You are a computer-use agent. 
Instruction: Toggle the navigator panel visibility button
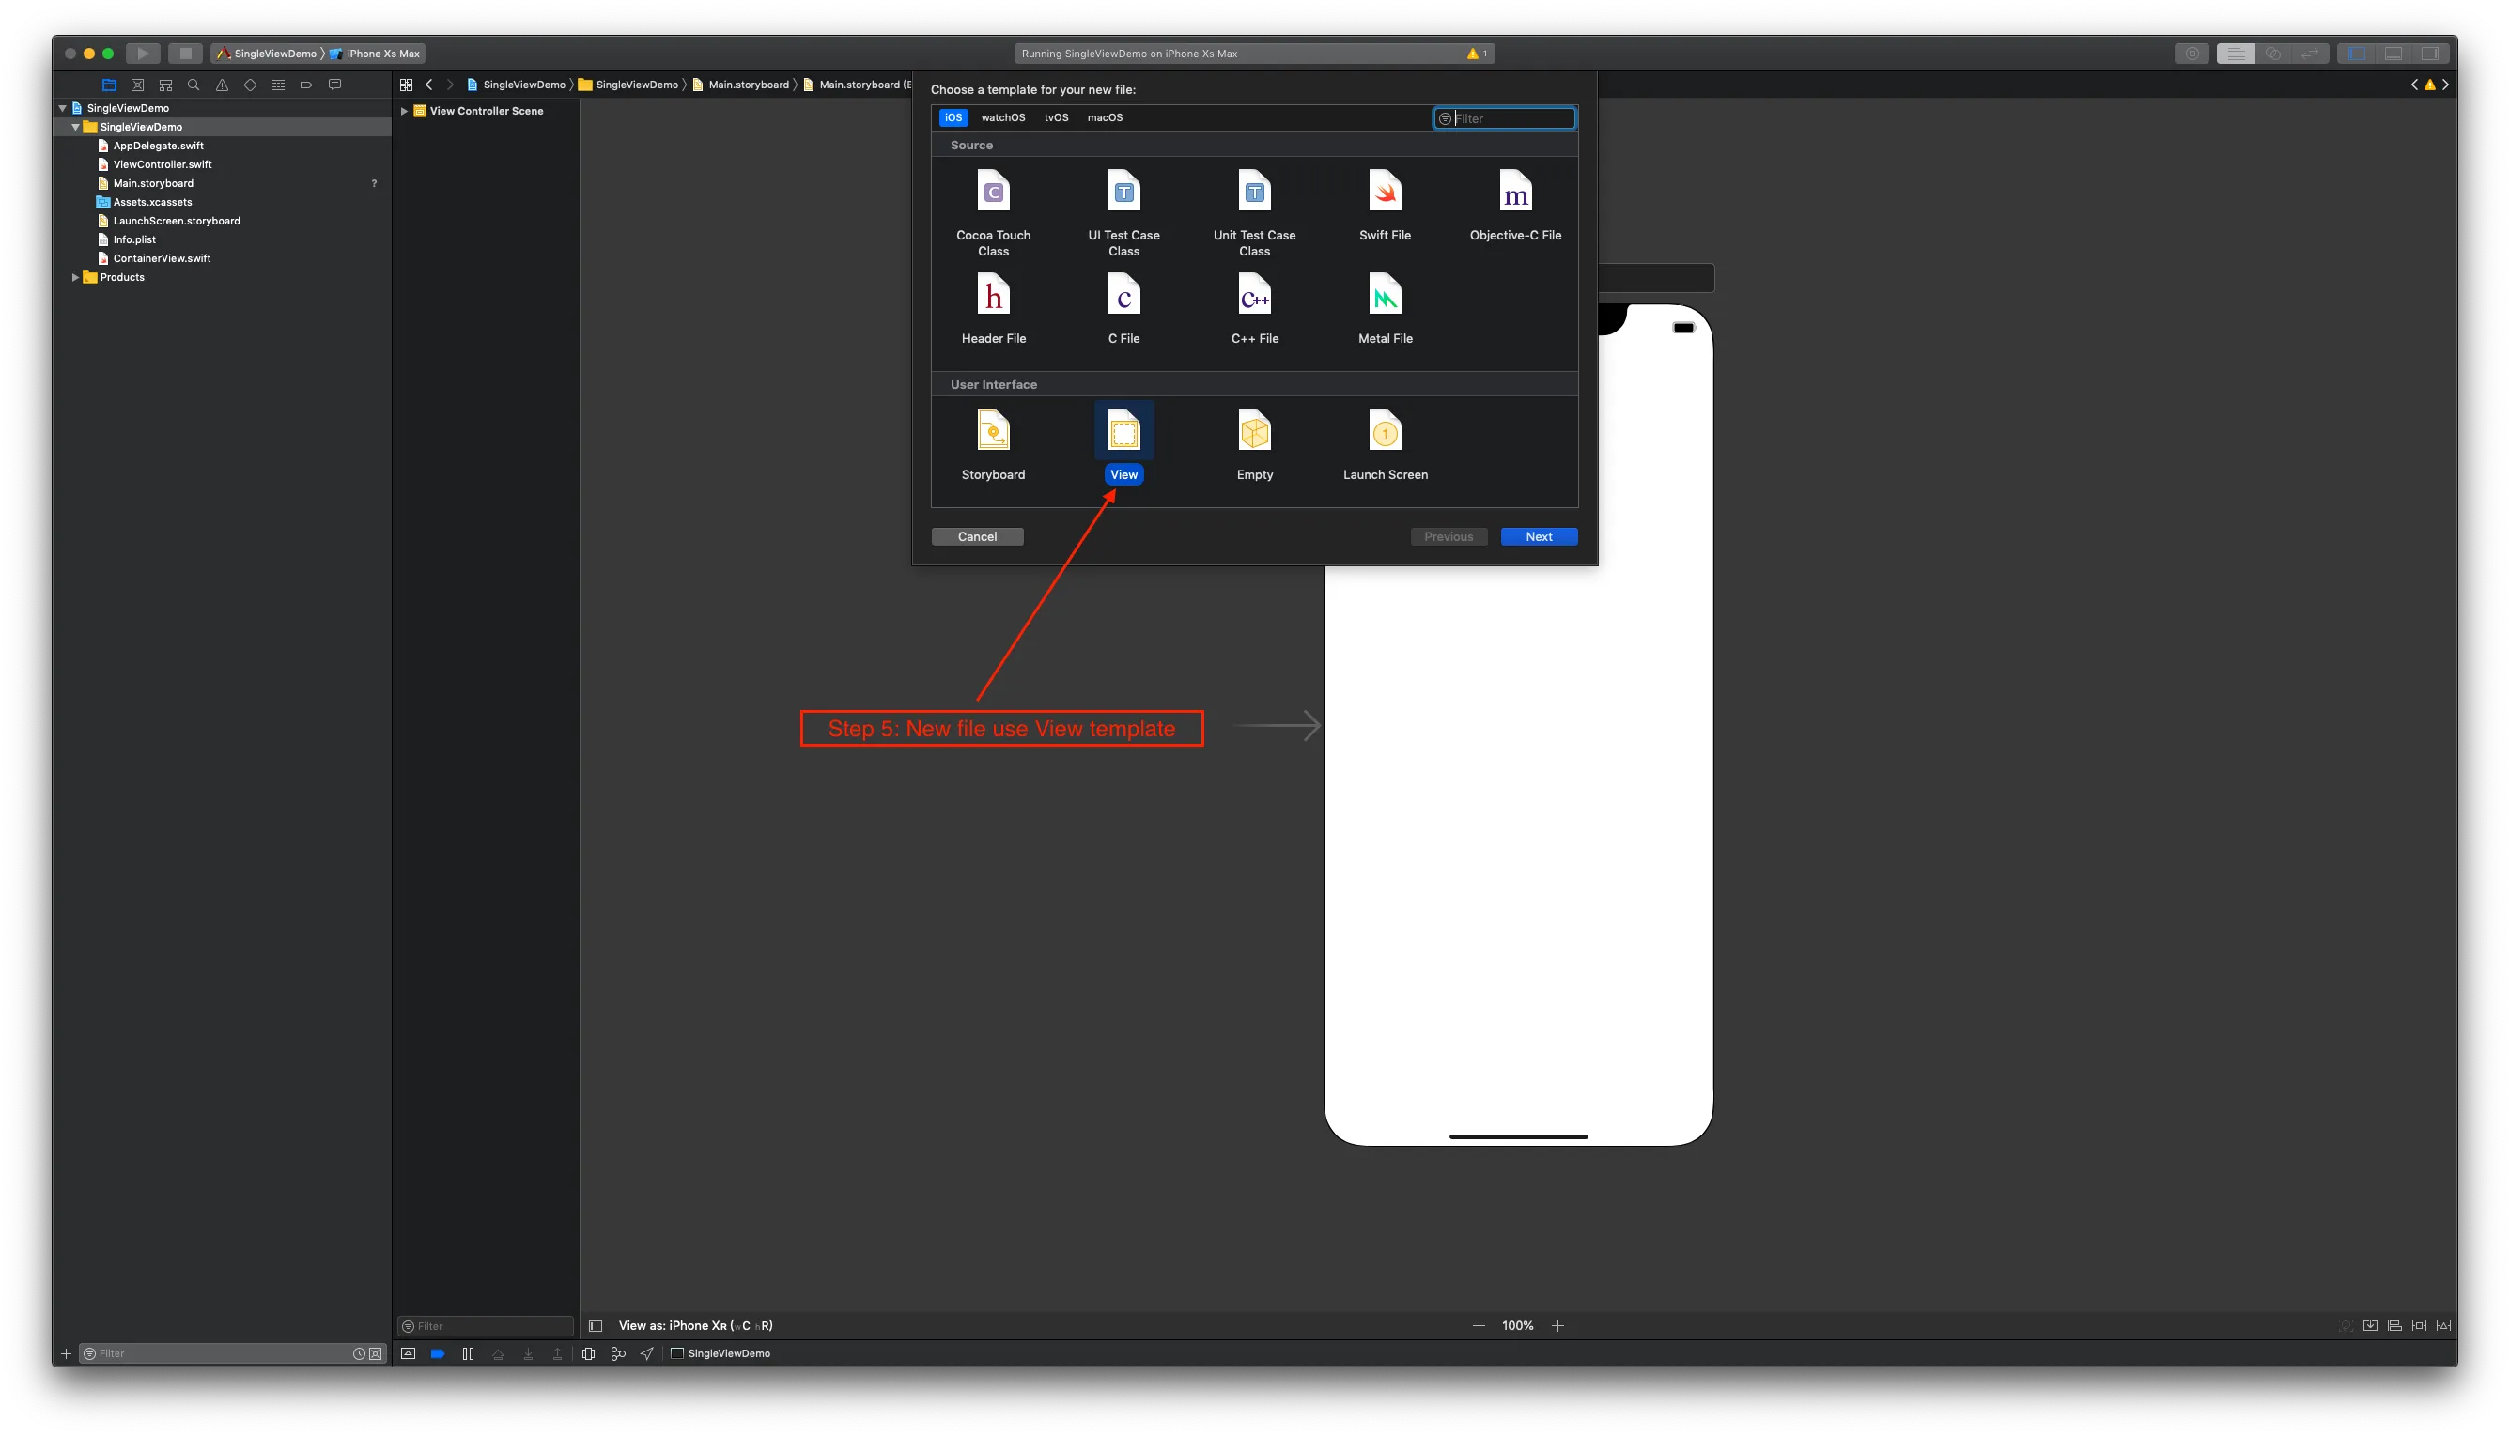tap(2357, 54)
